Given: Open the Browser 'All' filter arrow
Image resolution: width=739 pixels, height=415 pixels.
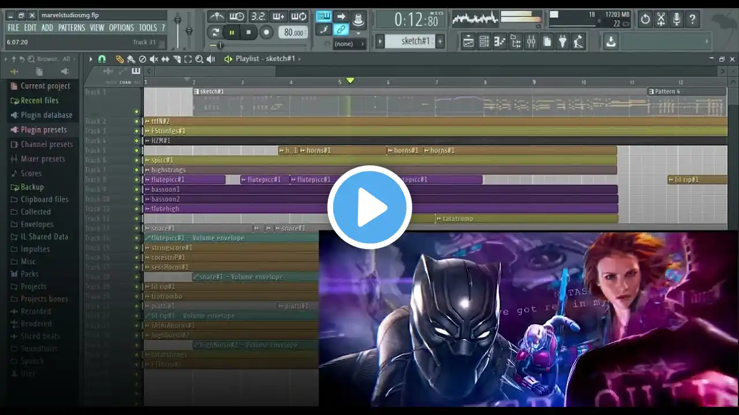Looking at the screenshot, I should pyautogui.click(x=74, y=59).
